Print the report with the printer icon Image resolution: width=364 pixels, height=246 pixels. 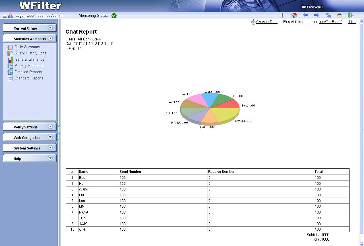(339, 15)
